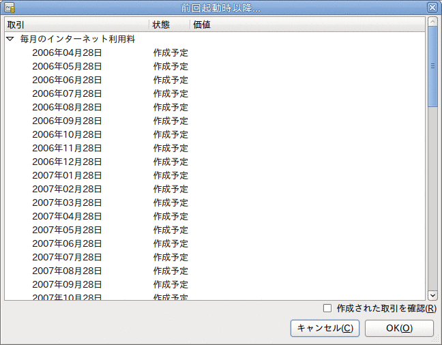This screenshot has height=345, width=442.
Task: Click 作成予定 status for 2006年12月28日
Action: pos(171,162)
